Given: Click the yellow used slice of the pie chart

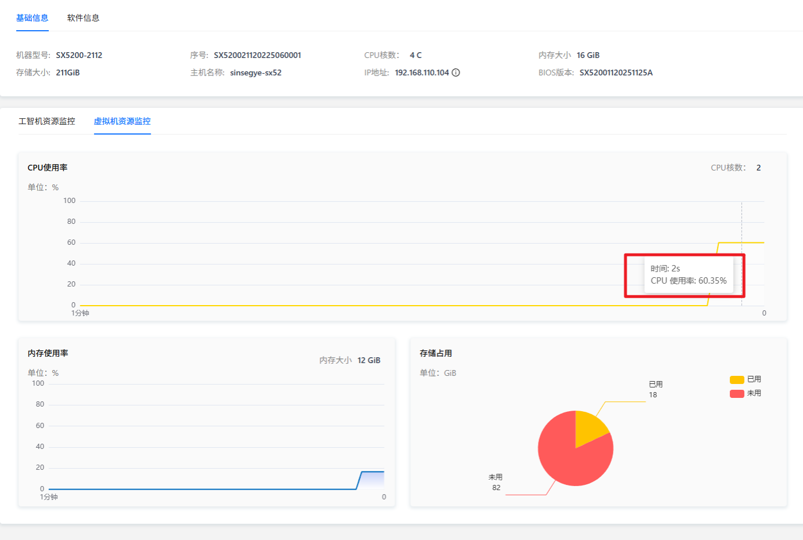Looking at the screenshot, I should (x=588, y=428).
